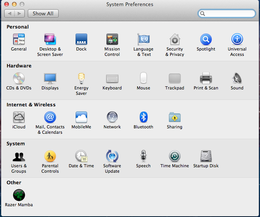
Task: Click the "System Preferences" window title
Action: click(x=130, y=5)
